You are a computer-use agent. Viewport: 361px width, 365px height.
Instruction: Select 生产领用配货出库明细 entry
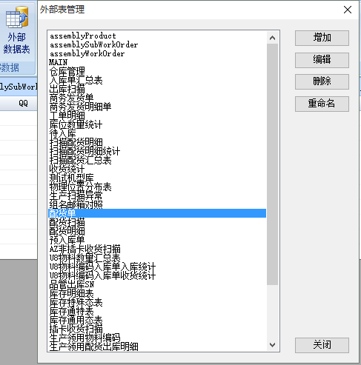pyautogui.click(x=93, y=346)
